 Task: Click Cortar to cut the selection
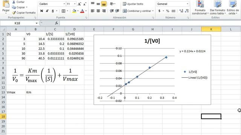pos(18,2)
